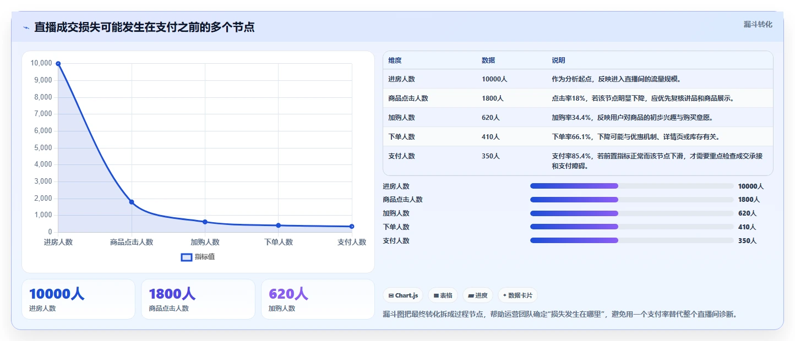Click the 商品点击人数 x-axis label
This screenshot has width=795, height=341.
coord(132,242)
